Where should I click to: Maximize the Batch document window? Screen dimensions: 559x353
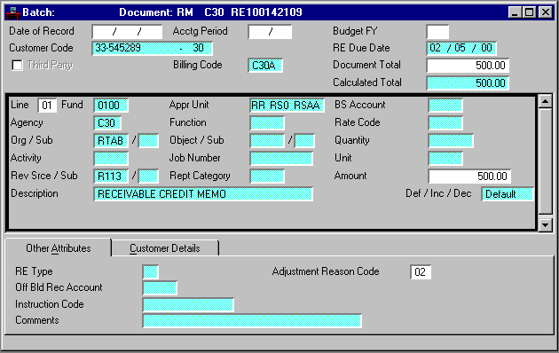point(530,12)
